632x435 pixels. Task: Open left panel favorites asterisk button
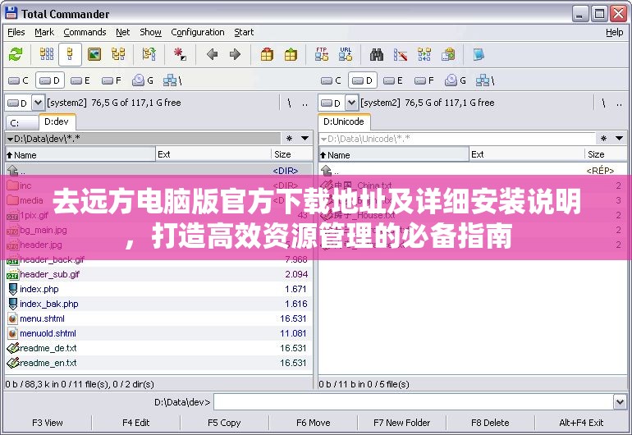click(x=289, y=139)
